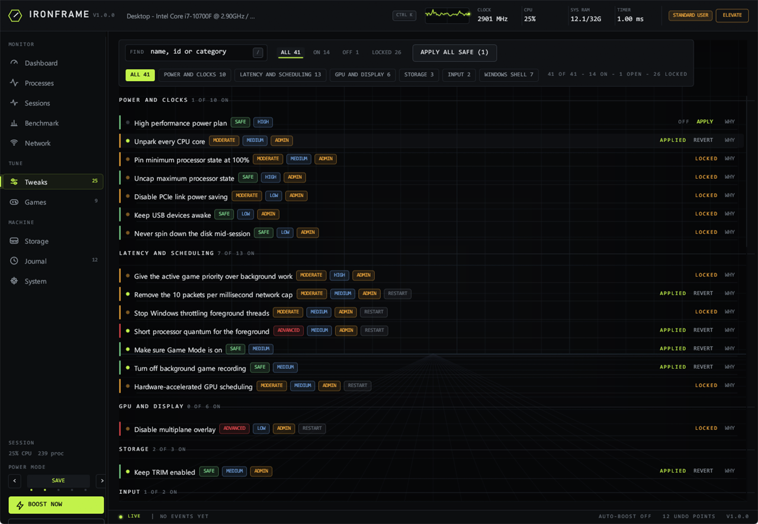Filter by Latency and Scheduling category
The width and height of the screenshot is (758, 524).
point(280,75)
